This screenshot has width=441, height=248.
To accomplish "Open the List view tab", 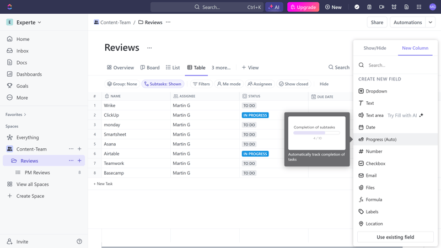I will coord(173,67).
